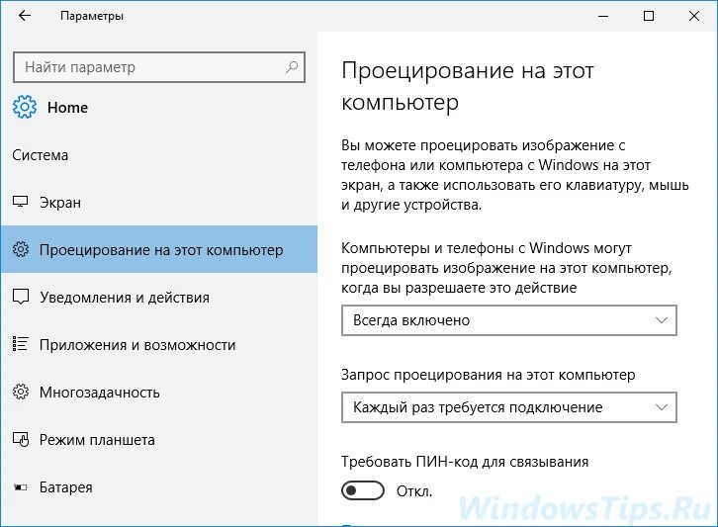Click the Батарея menu label
Viewport: 718px width, 527px height.
[x=66, y=487]
